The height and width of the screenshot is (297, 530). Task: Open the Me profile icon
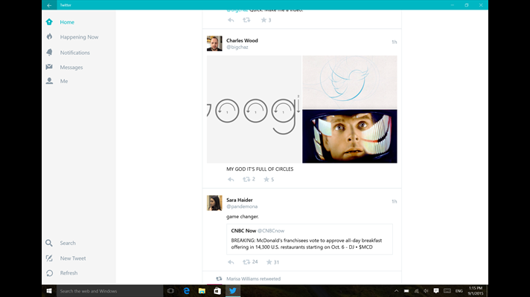coord(49,81)
